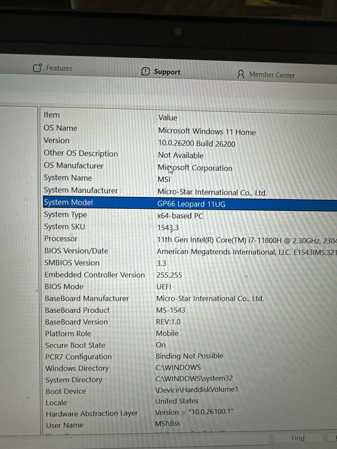Click the Item column header
337x449 pixels.
(52, 115)
